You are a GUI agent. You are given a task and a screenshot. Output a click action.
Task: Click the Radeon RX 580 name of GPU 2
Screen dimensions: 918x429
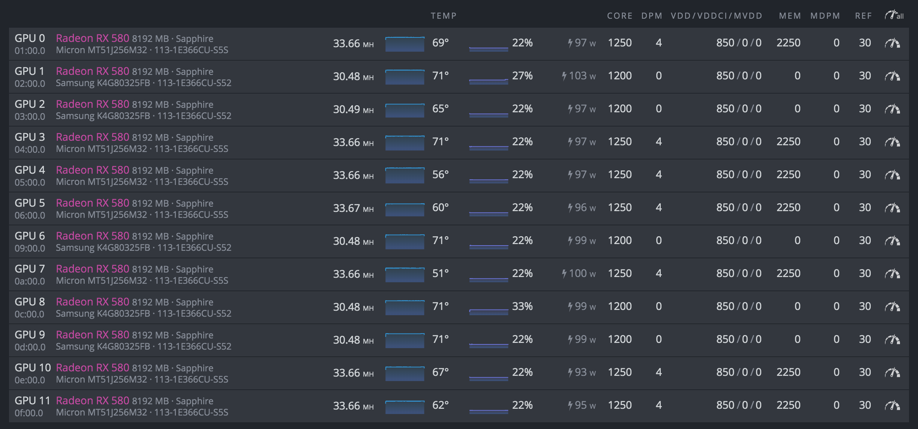pyautogui.click(x=92, y=104)
